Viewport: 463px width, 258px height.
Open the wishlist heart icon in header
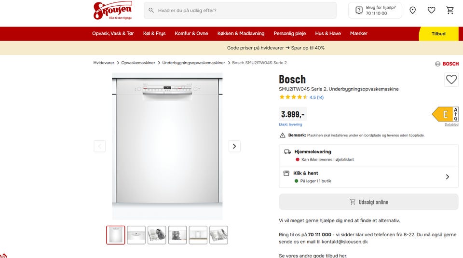(x=431, y=10)
